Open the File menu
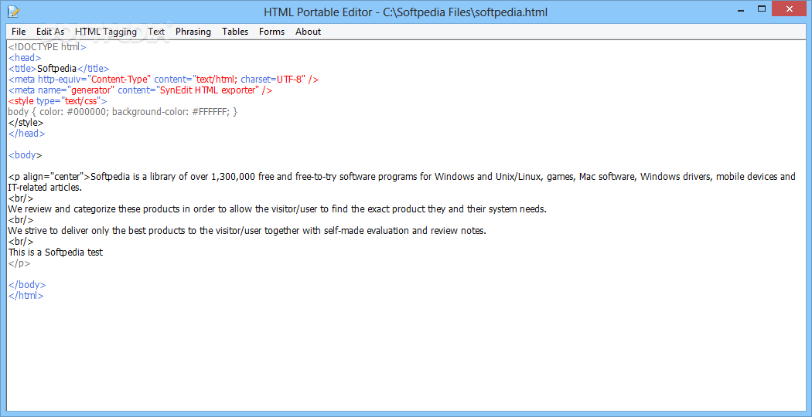This screenshot has width=812, height=417. [x=19, y=32]
